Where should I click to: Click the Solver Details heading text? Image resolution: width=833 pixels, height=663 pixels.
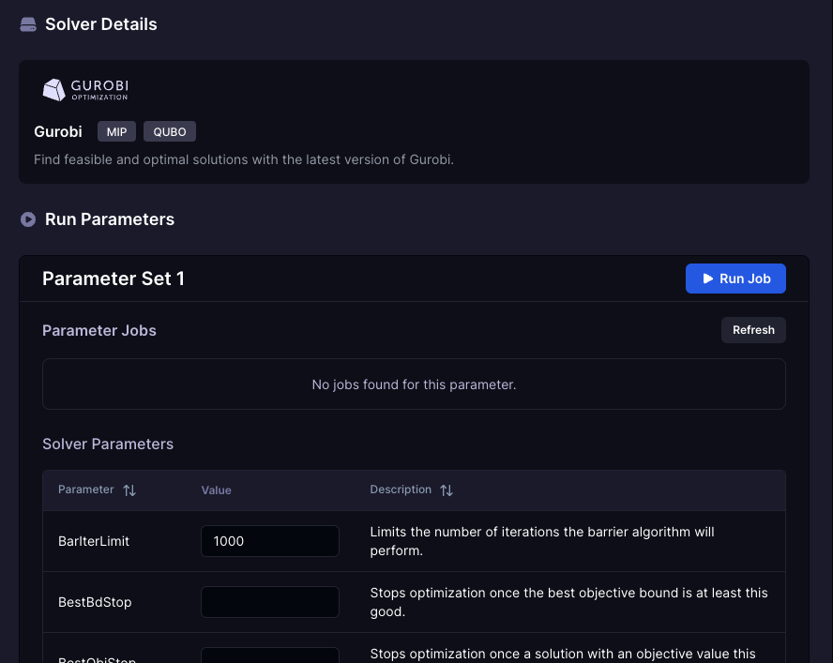[101, 24]
